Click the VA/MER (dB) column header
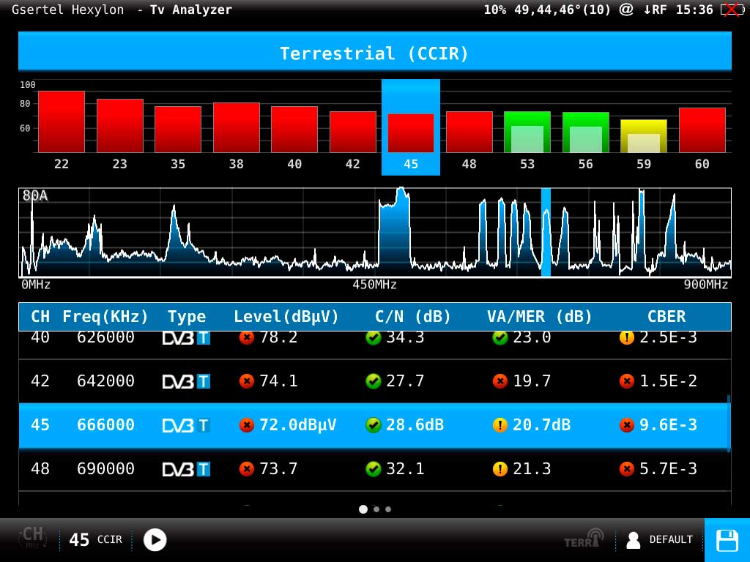750x562 pixels. pyautogui.click(x=540, y=316)
